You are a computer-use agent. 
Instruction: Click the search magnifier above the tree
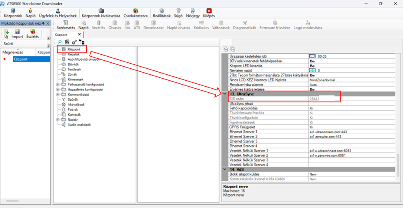coord(60,42)
